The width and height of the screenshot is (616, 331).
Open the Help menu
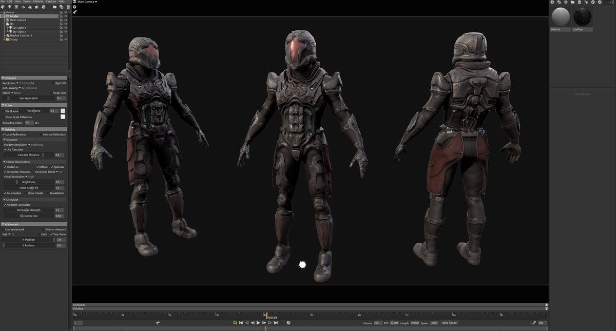[x=62, y=2]
